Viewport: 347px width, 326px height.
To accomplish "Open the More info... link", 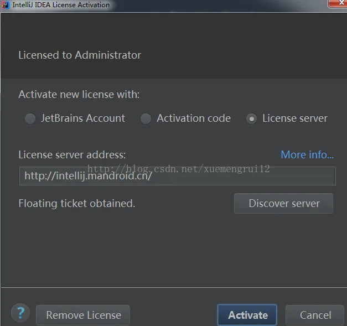I will pos(307,154).
